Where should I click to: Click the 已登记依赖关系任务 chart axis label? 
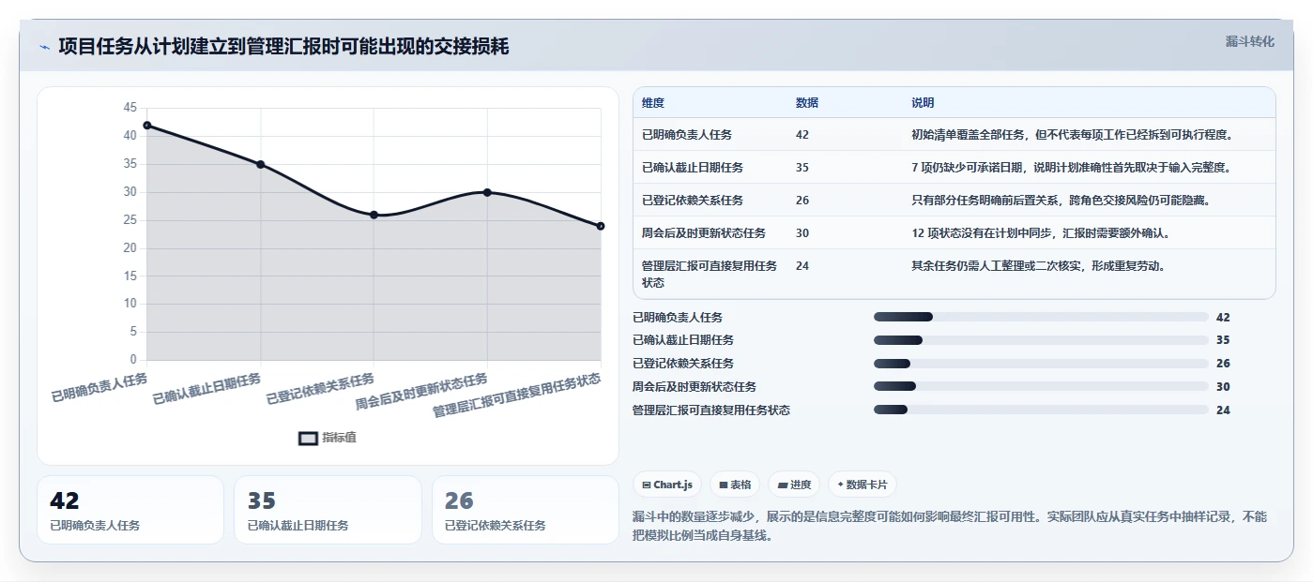(320, 389)
